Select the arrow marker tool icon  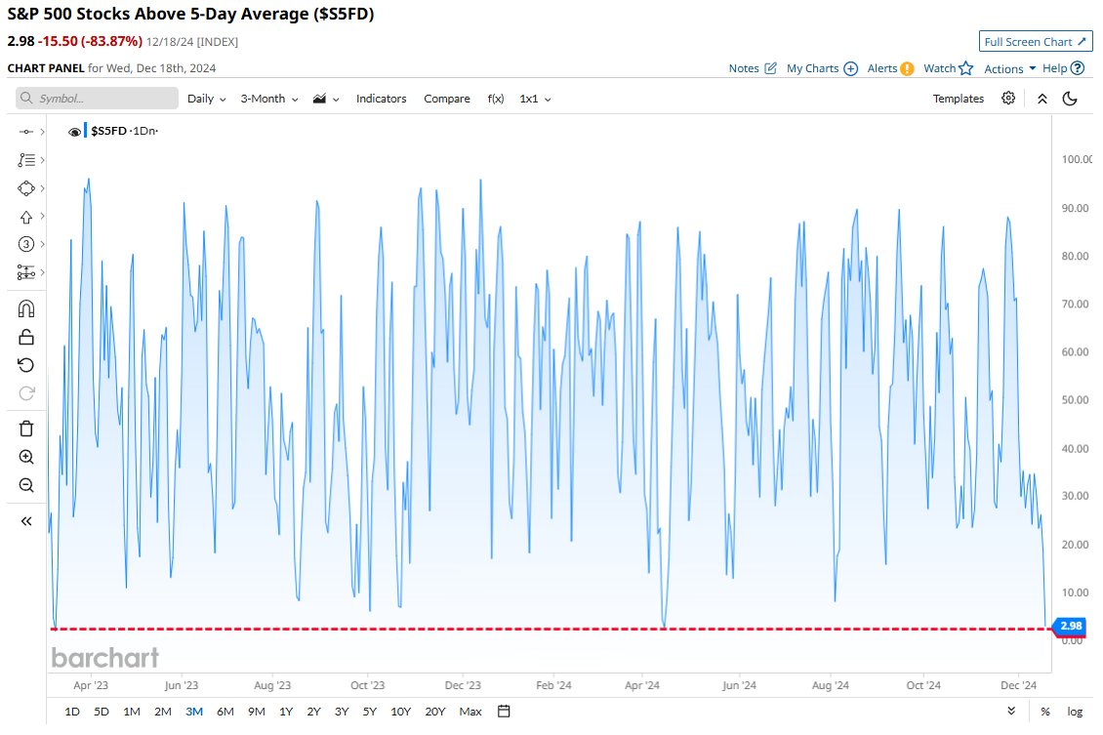click(x=26, y=217)
